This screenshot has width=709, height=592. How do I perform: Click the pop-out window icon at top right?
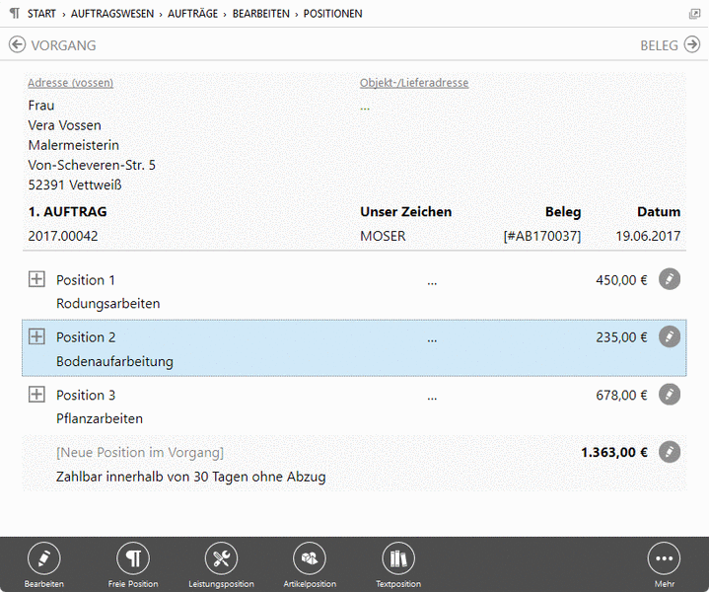tap(694, 14)
